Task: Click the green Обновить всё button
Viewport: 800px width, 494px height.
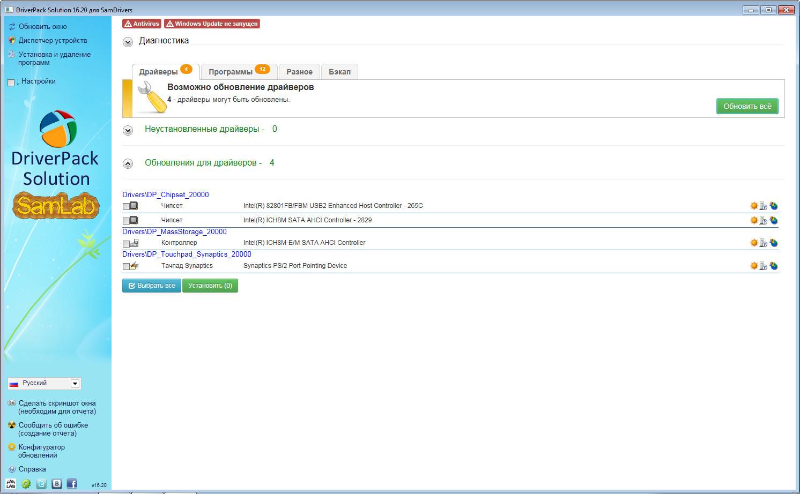Action: pyautogui.click(x=747, y=106)
